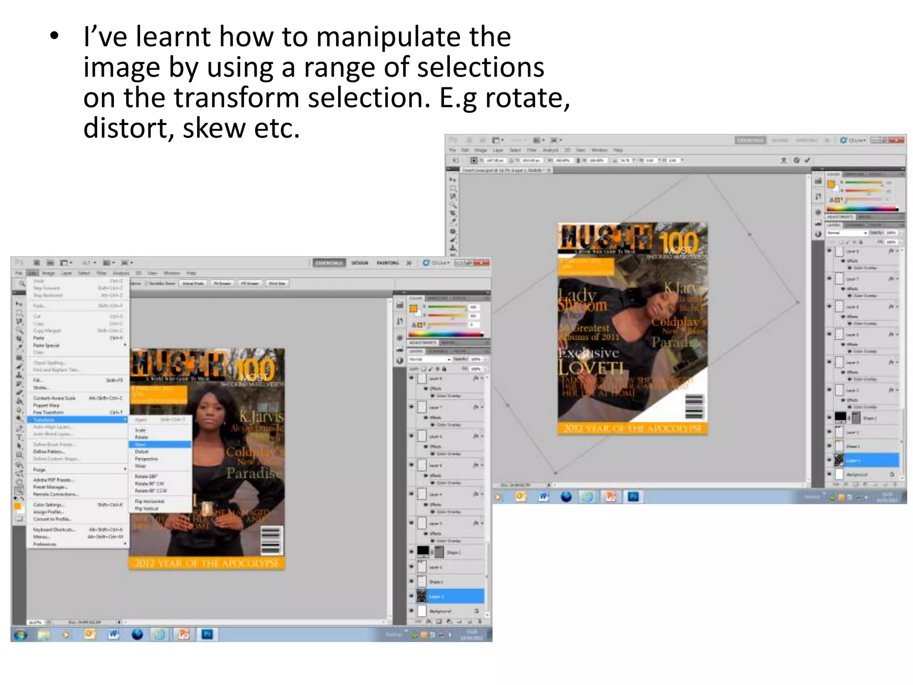This screenshot has width=913, height=685.
Task: Click Print Size button in left window
Action: (277, 283)
